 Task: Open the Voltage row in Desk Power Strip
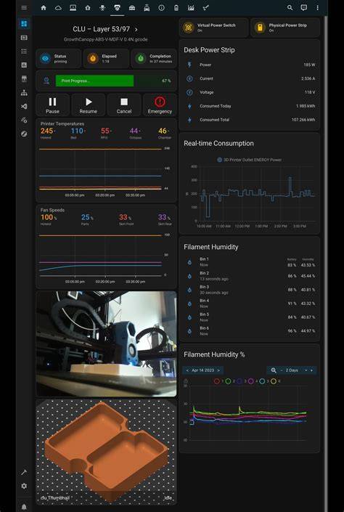[x=250, y=92]
